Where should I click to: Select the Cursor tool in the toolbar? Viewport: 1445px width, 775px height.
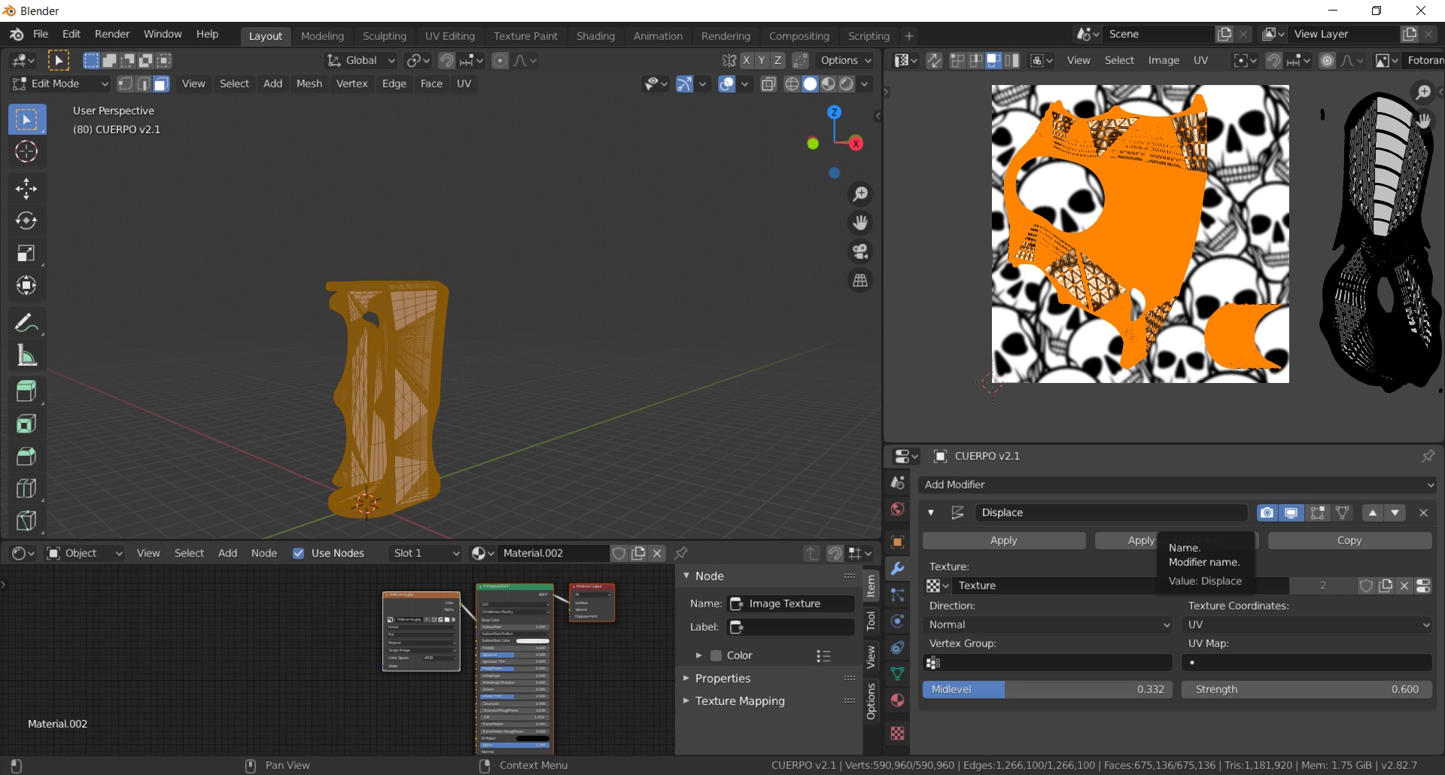pos(26,152)
